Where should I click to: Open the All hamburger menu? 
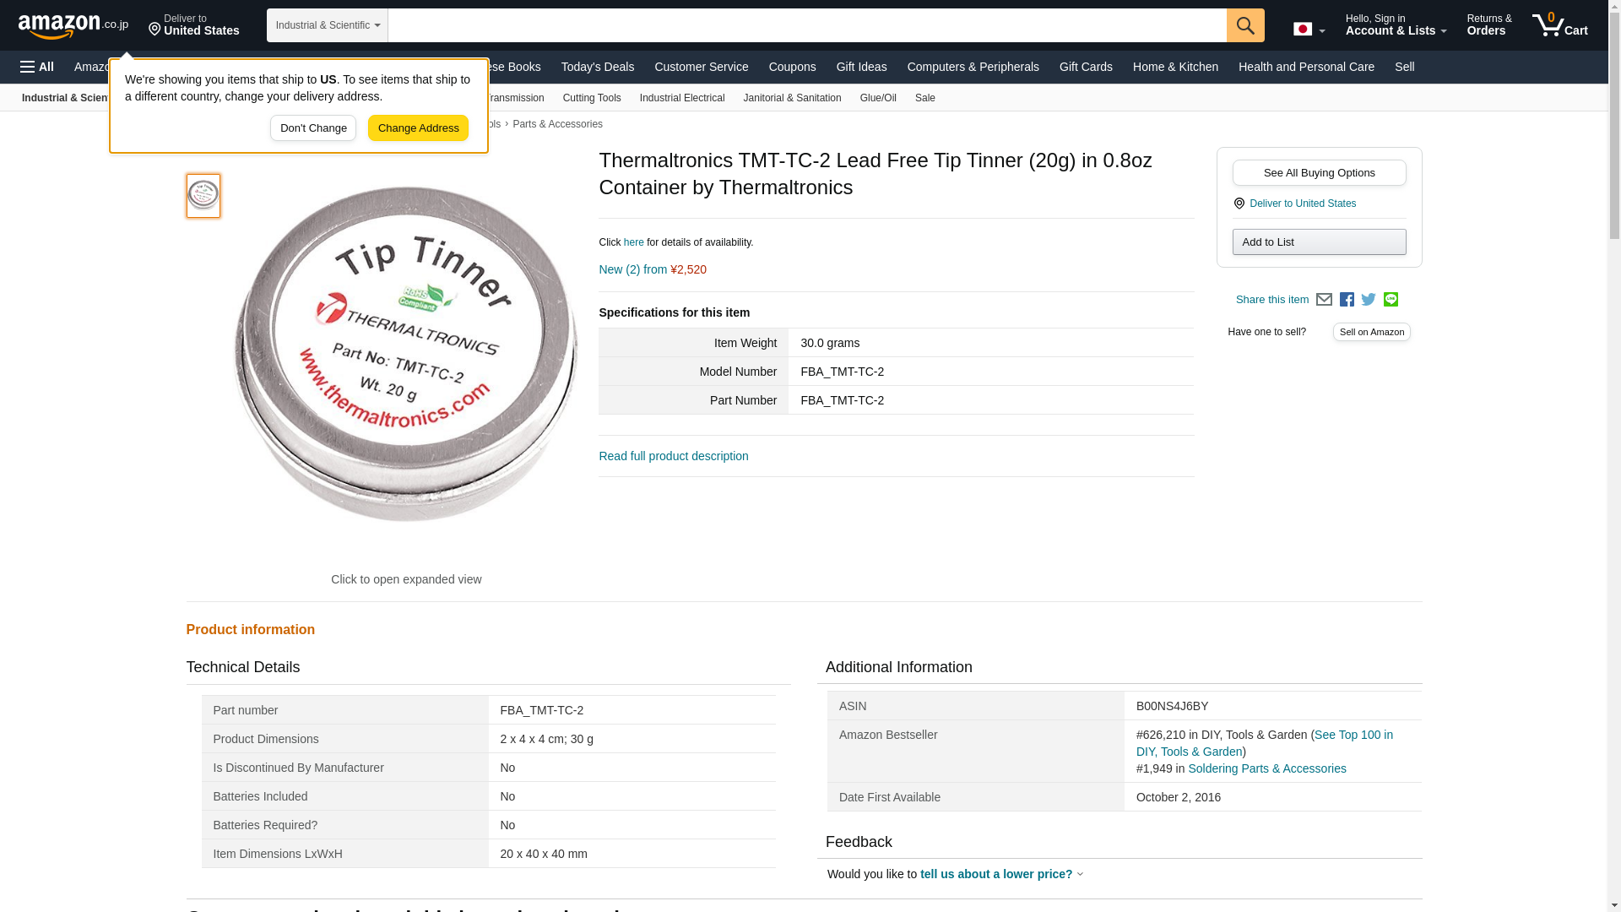click(37, 67)
